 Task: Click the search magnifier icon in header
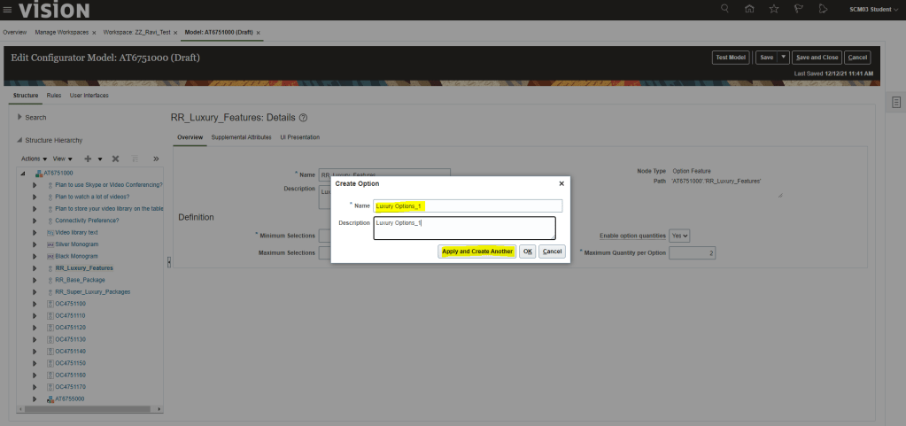tap(724, 10)
